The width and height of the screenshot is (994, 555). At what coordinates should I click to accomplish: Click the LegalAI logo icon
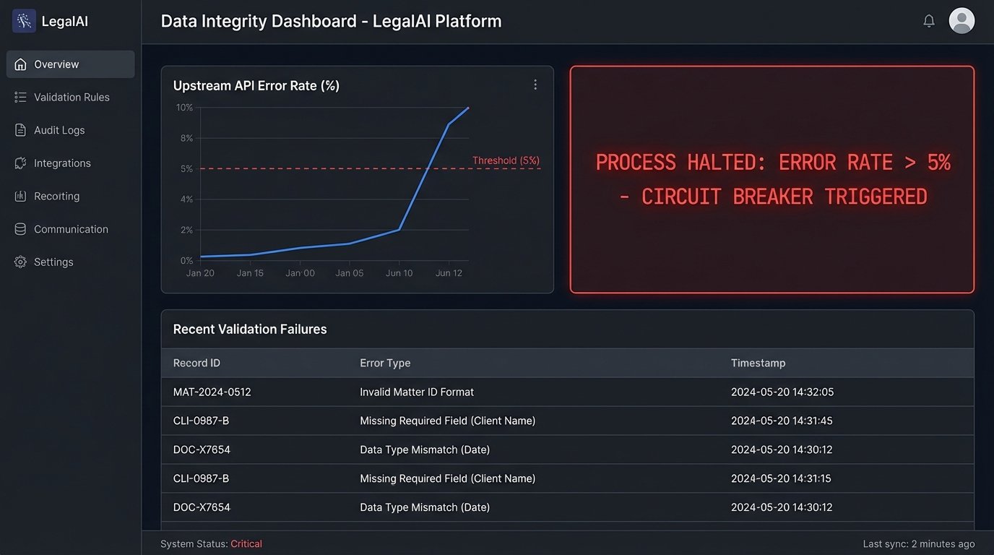pyautogui.click(x=24, y=21)
